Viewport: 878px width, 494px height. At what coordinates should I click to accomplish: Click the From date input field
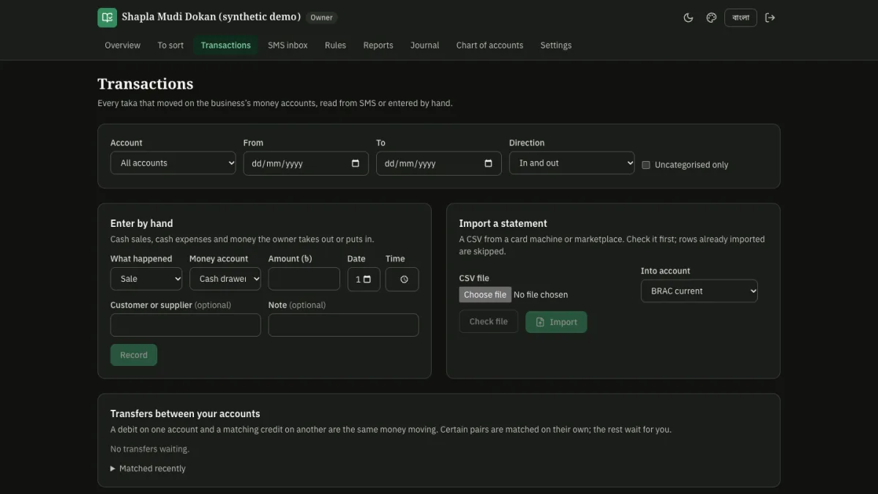(x=306, y=163)
